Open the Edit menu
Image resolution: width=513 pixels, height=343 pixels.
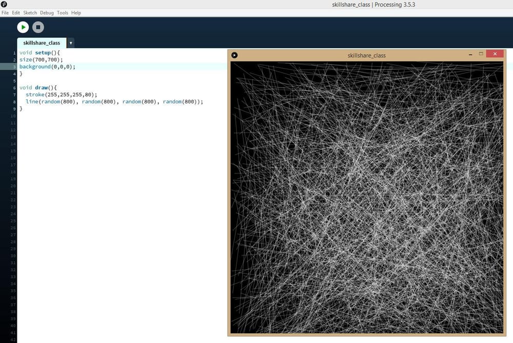pos(16,13)
